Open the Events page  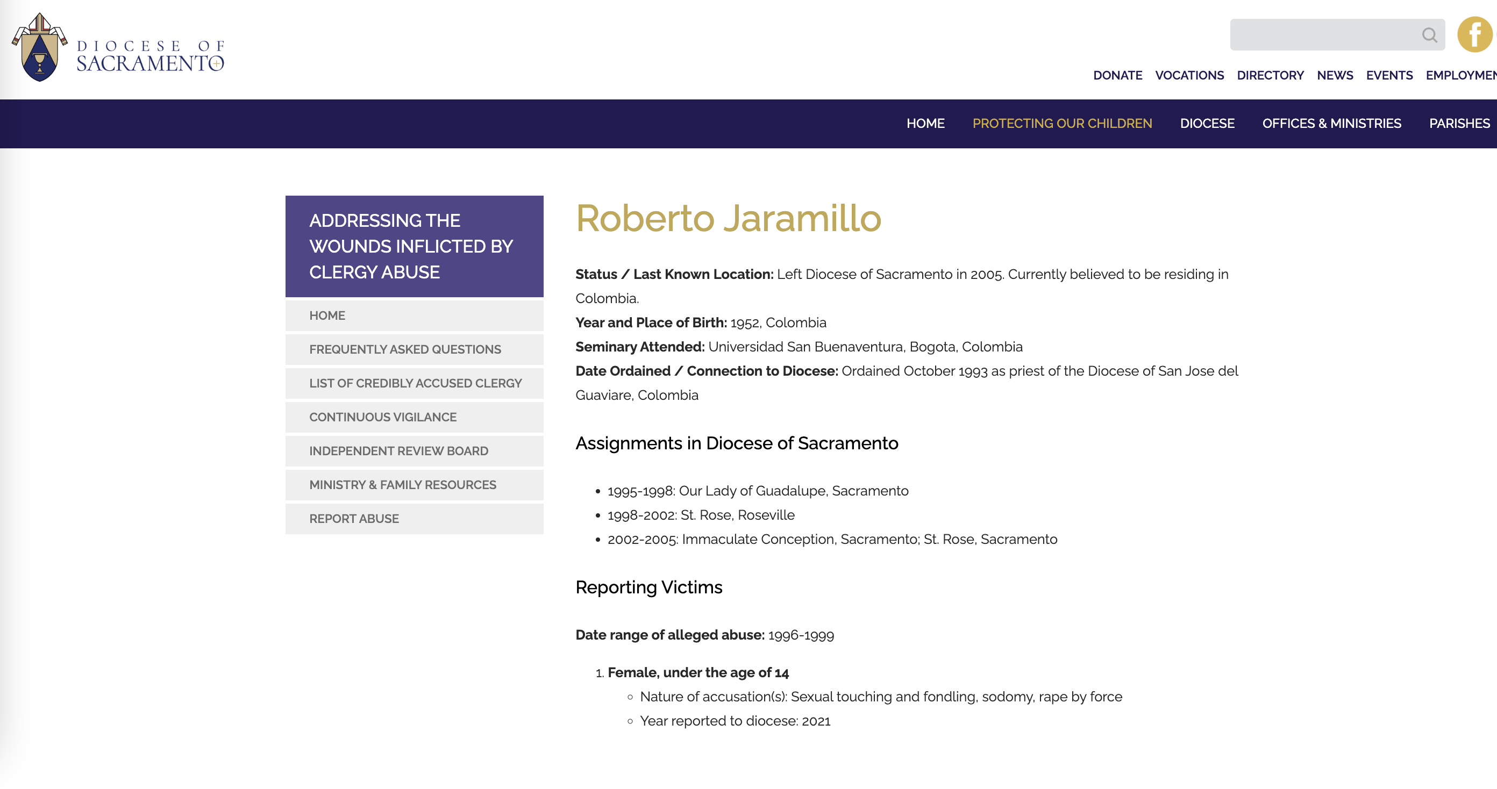pos(1389,76)
